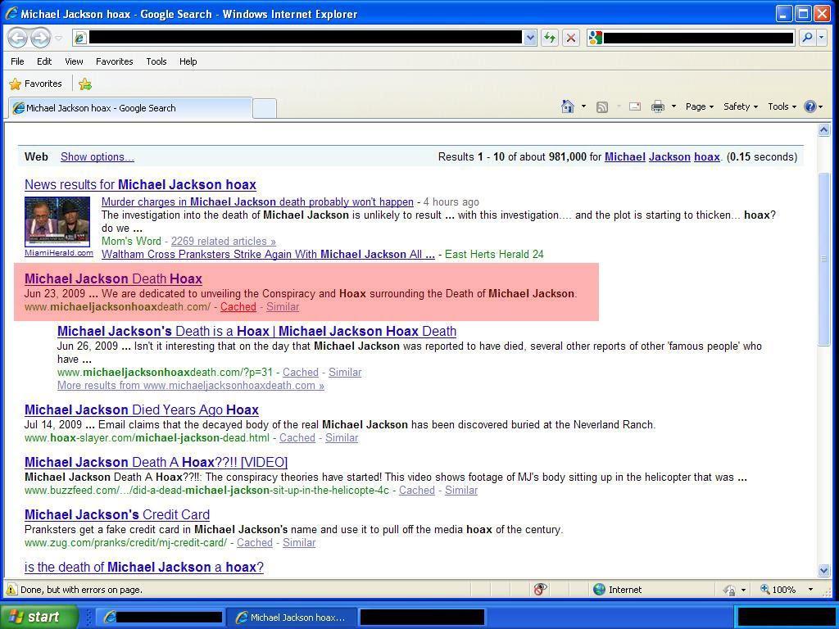The width and height of the screenshot is (839, 629).
Task: Open the Favorites menu
Action: 115,61
